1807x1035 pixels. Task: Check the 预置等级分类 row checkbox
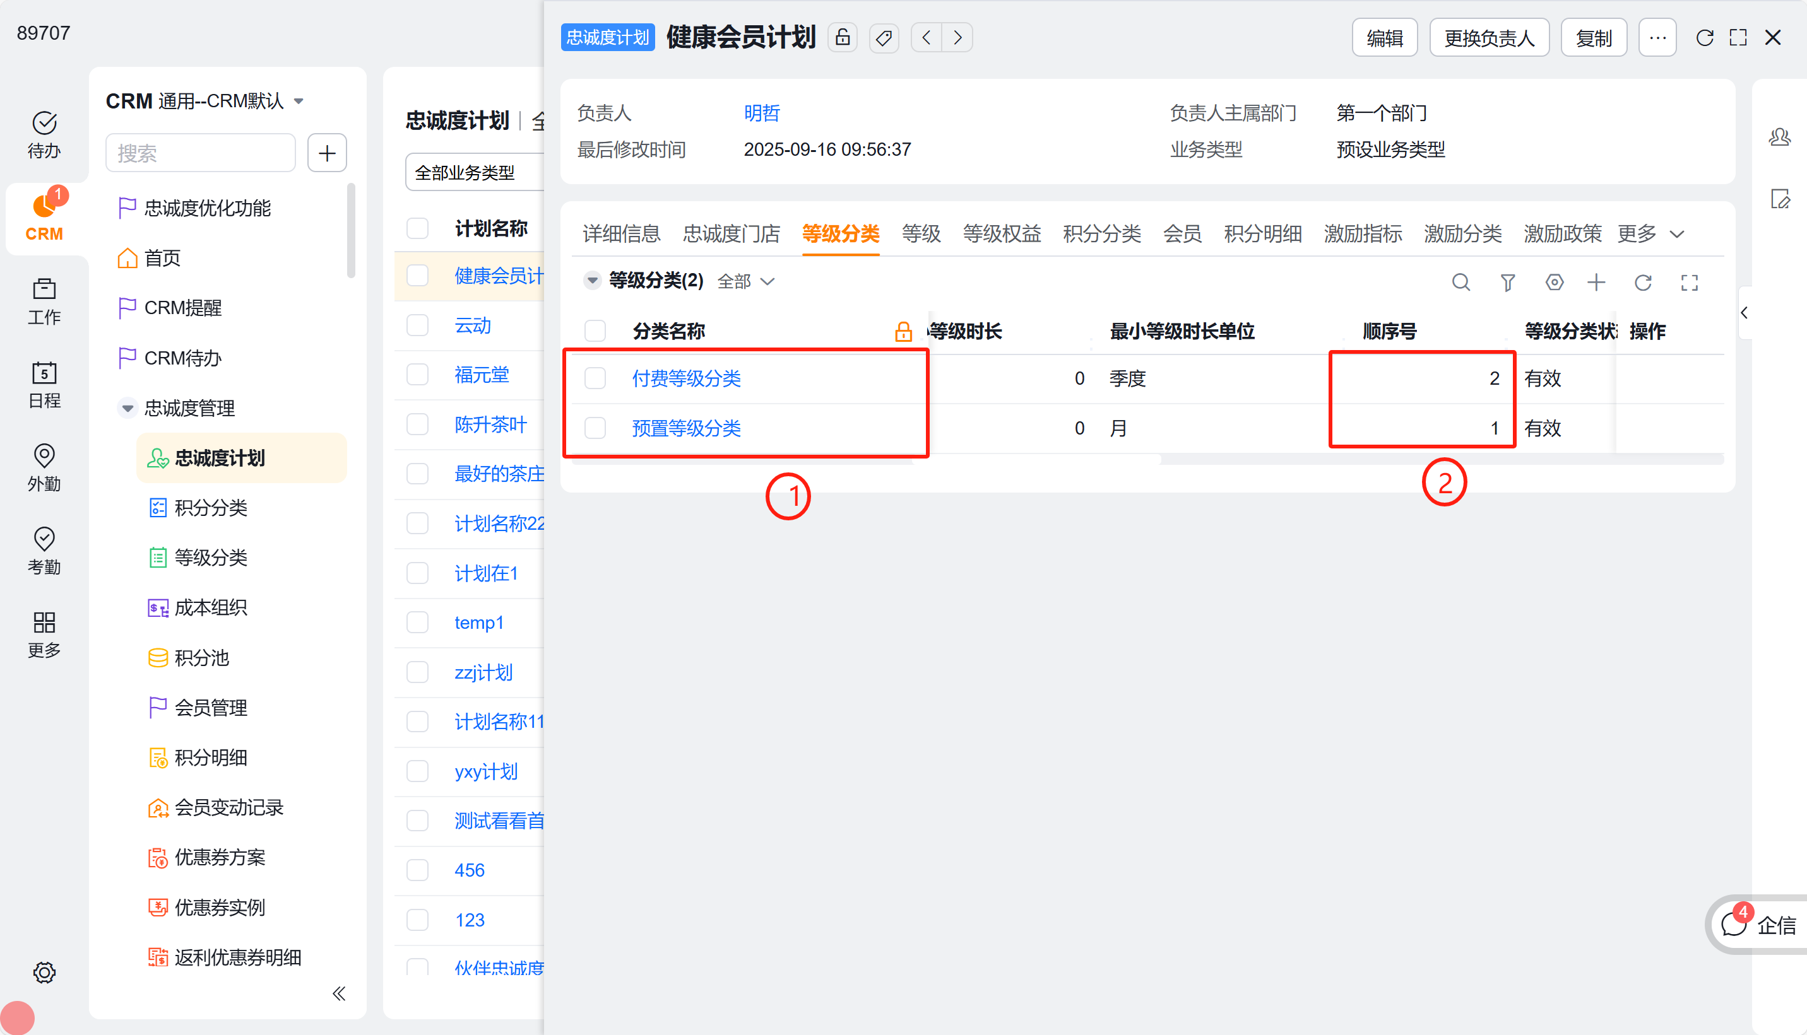(x=595, y=428)
